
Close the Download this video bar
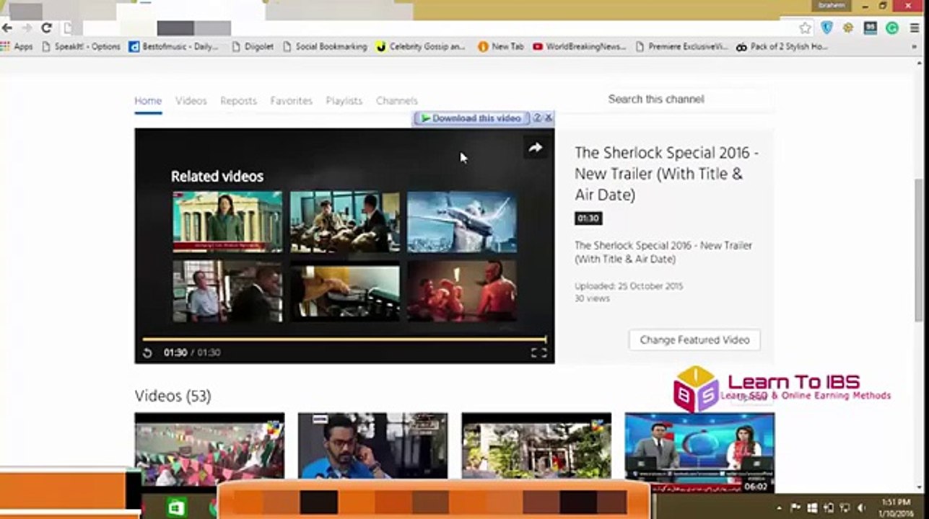(548, 117)
